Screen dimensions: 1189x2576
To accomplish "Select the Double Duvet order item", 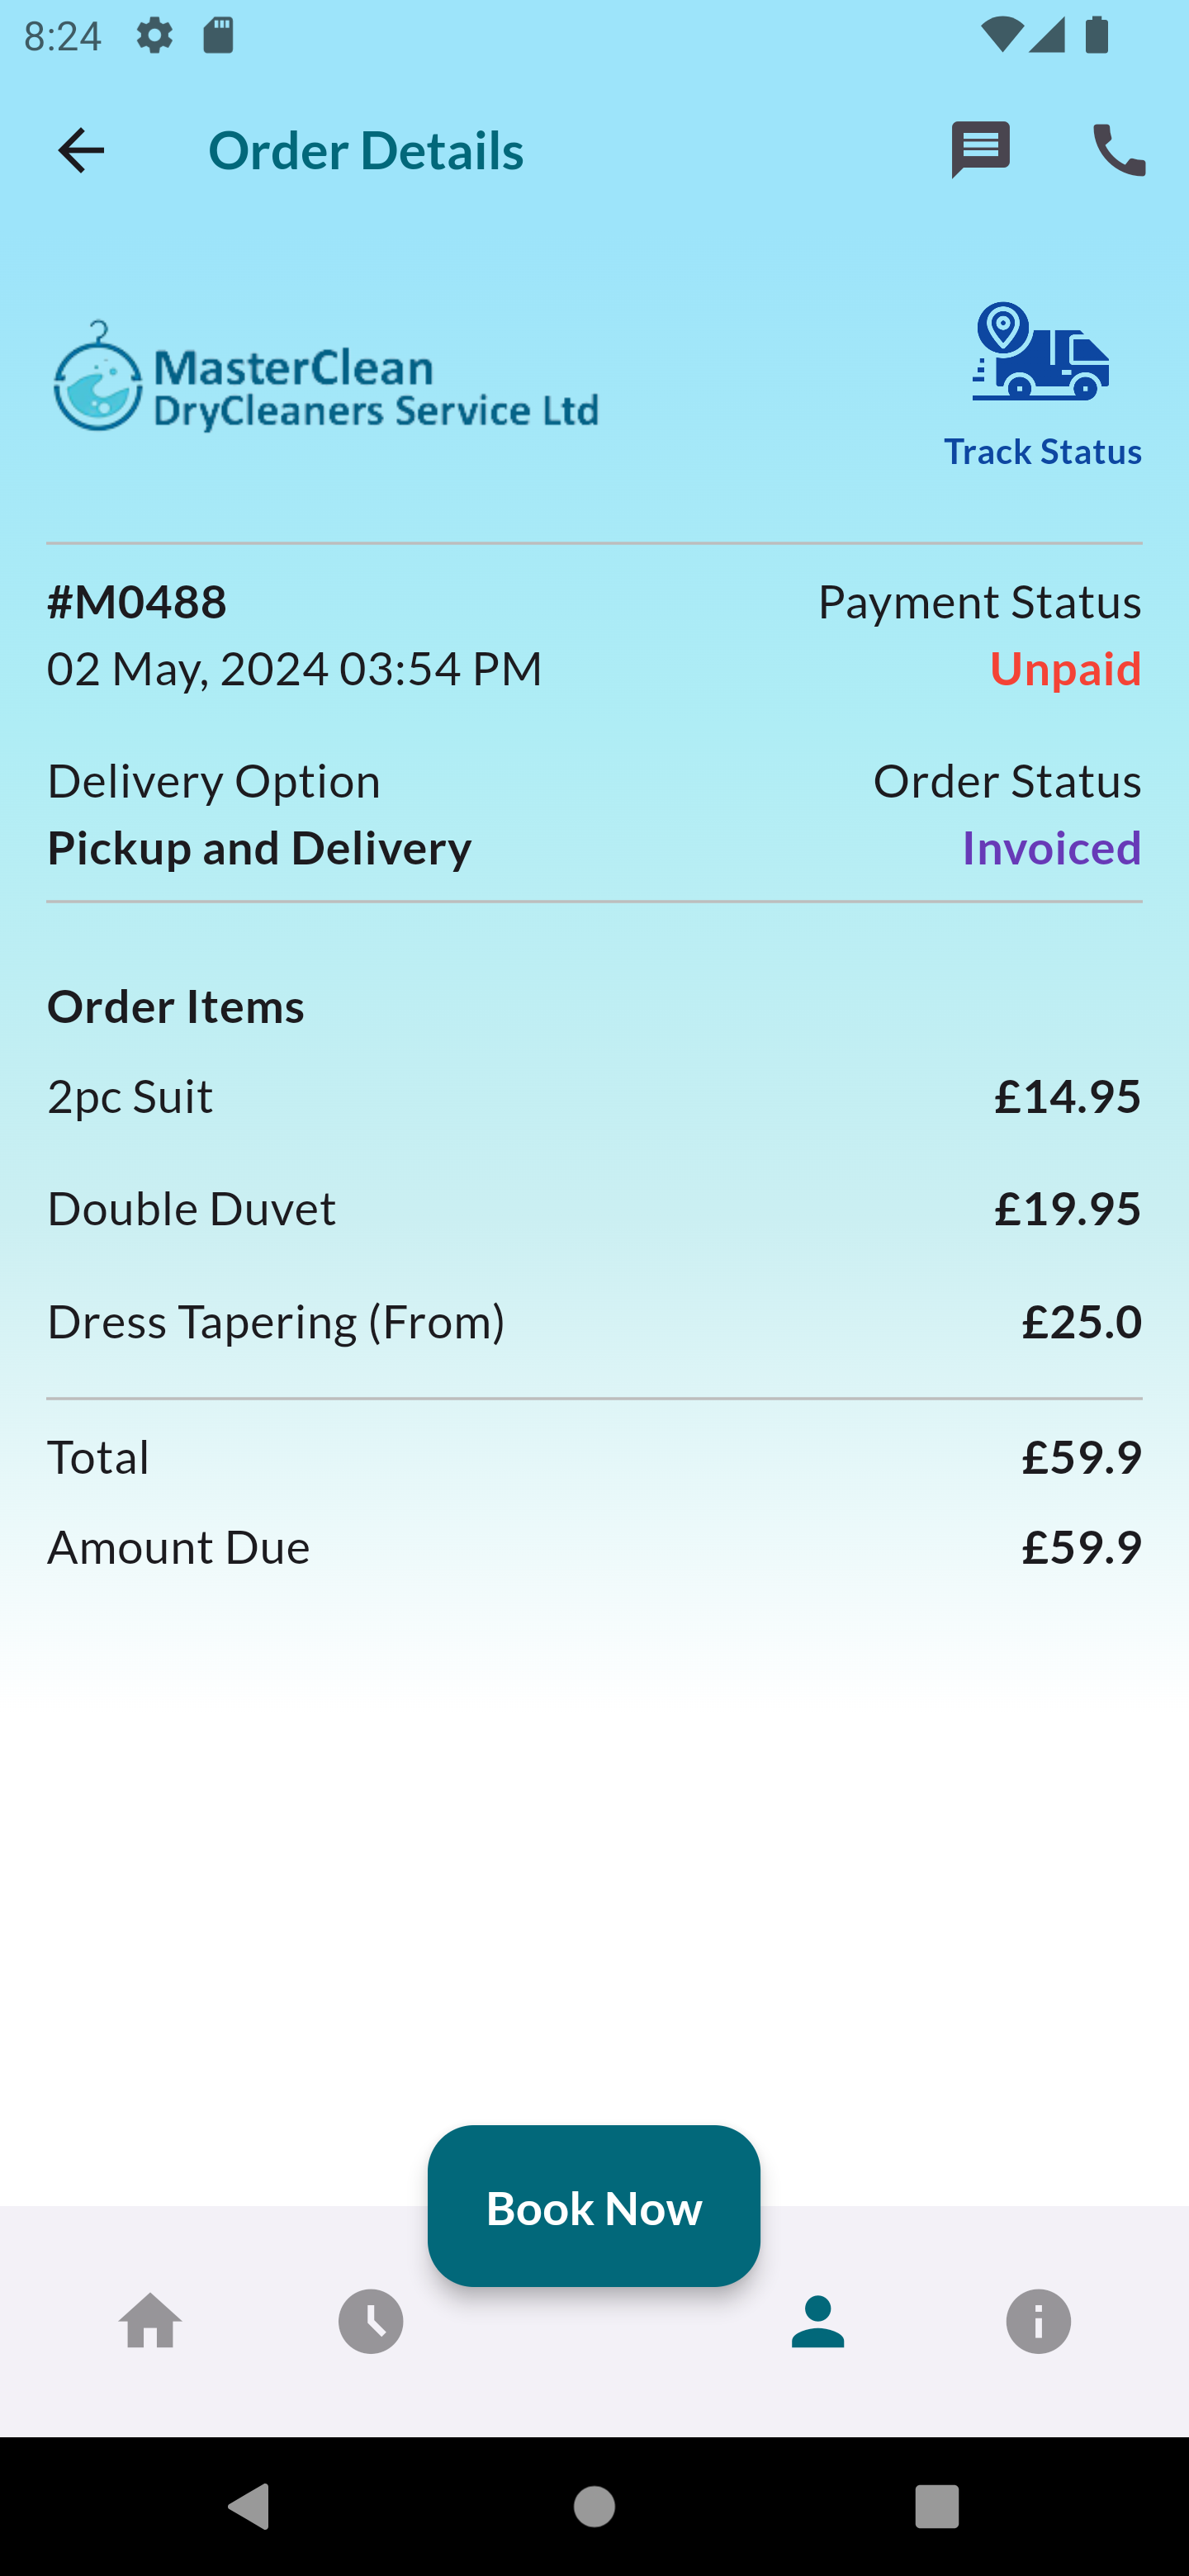I will tap(192, 1209).
